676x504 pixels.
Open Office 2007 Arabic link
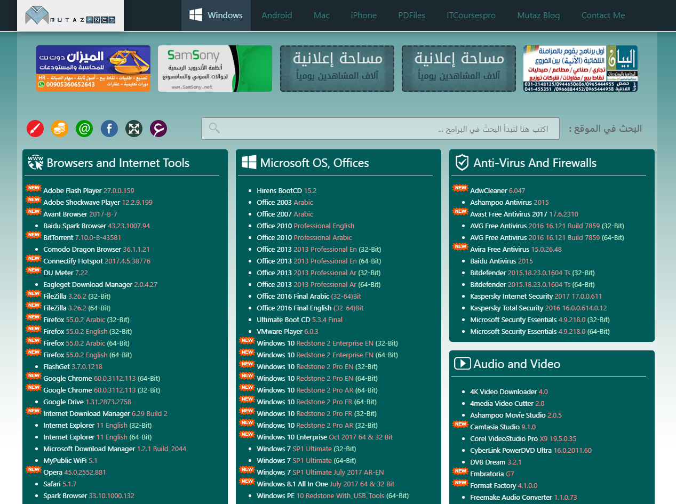click(x=285, y=214)
